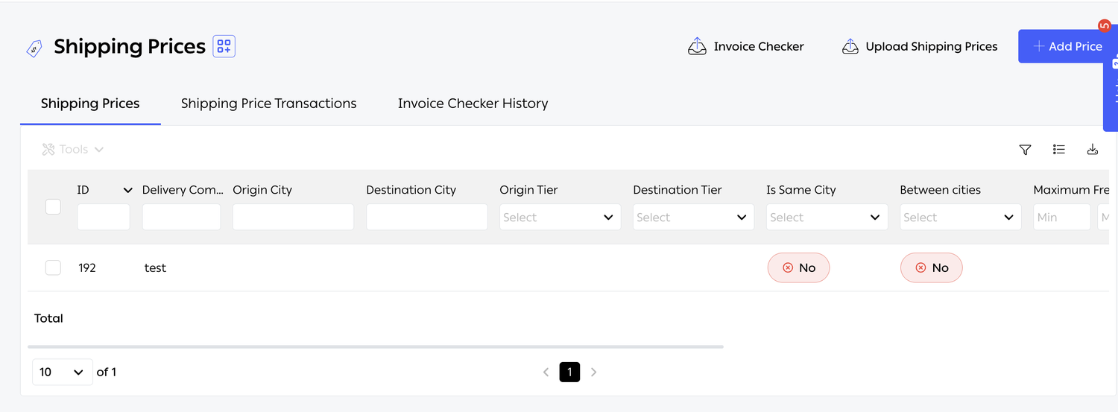Focus the Destination City filter input
Screen dimensions: 1118x412
click(426, 217)
